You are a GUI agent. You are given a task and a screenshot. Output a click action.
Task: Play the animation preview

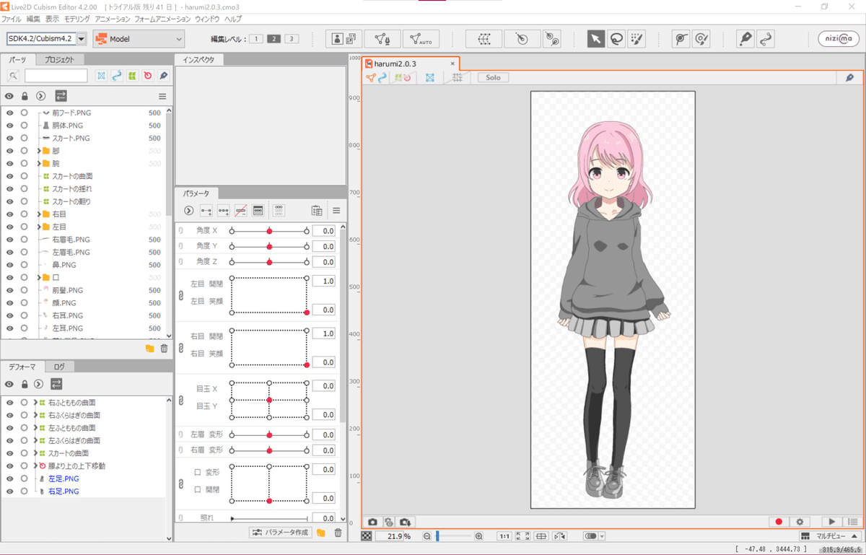pyautogui.click(x=832, y=522)
